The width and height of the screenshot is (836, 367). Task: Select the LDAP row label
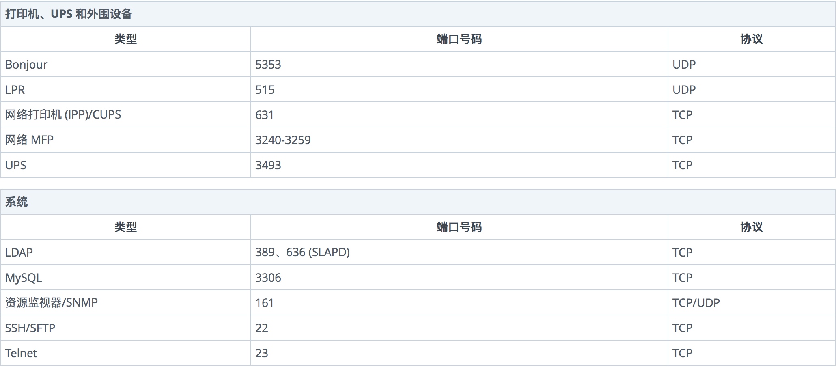click(x=19, y=252)
